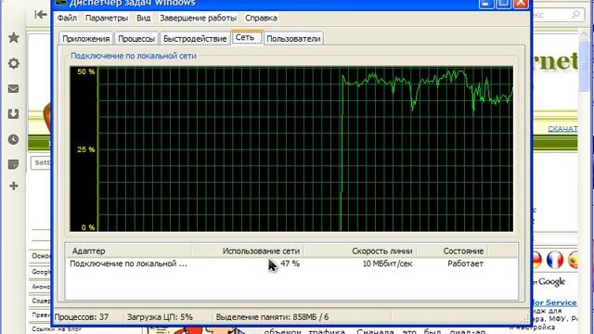Open the Параметры menu

click(107, 18)
